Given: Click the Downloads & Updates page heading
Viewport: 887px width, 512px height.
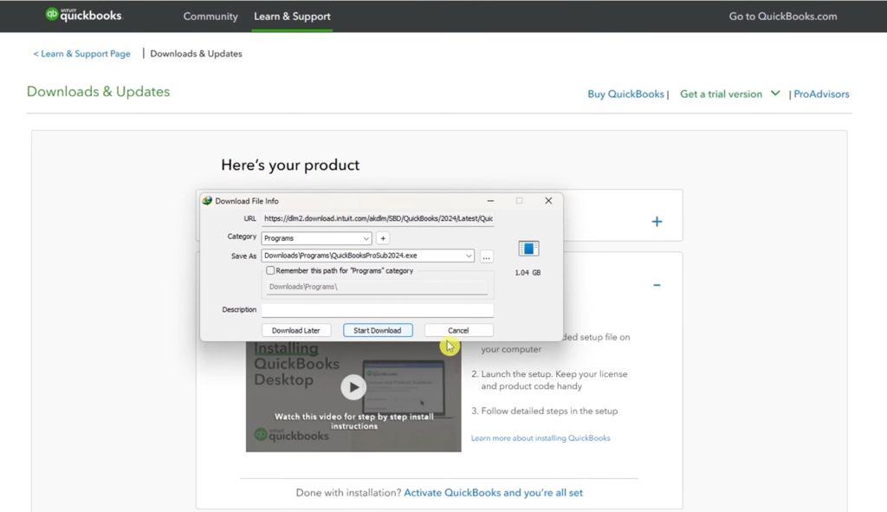Looking at the screenshot, I should tap(98, 92).
